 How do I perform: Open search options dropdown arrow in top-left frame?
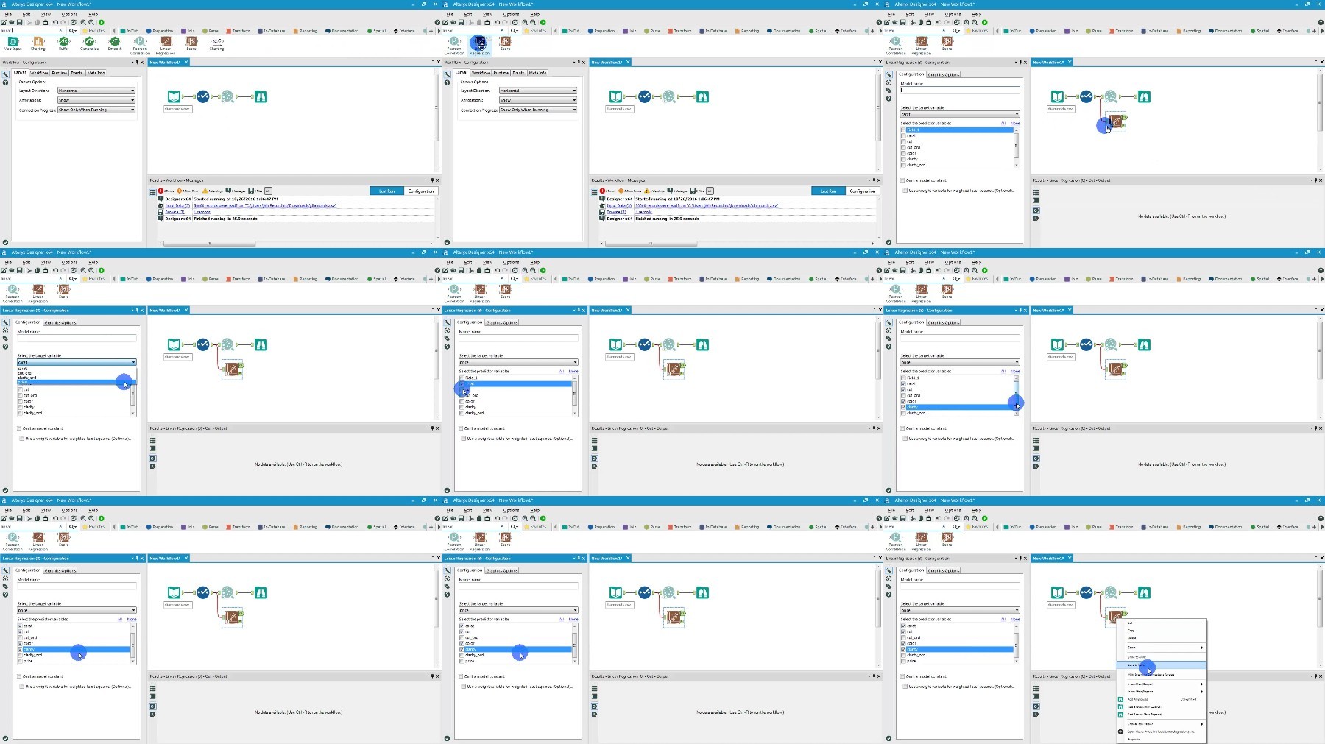[75, 31]
